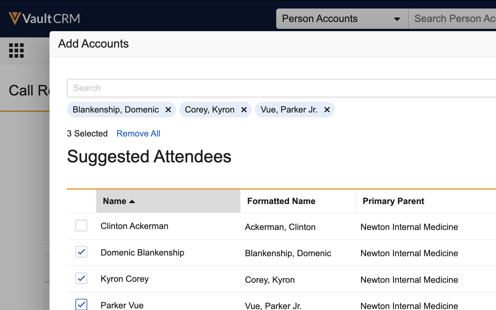Screen dimensions: 496x310
Task: Click the Vault CRM logo
Action: pos(44,19)
